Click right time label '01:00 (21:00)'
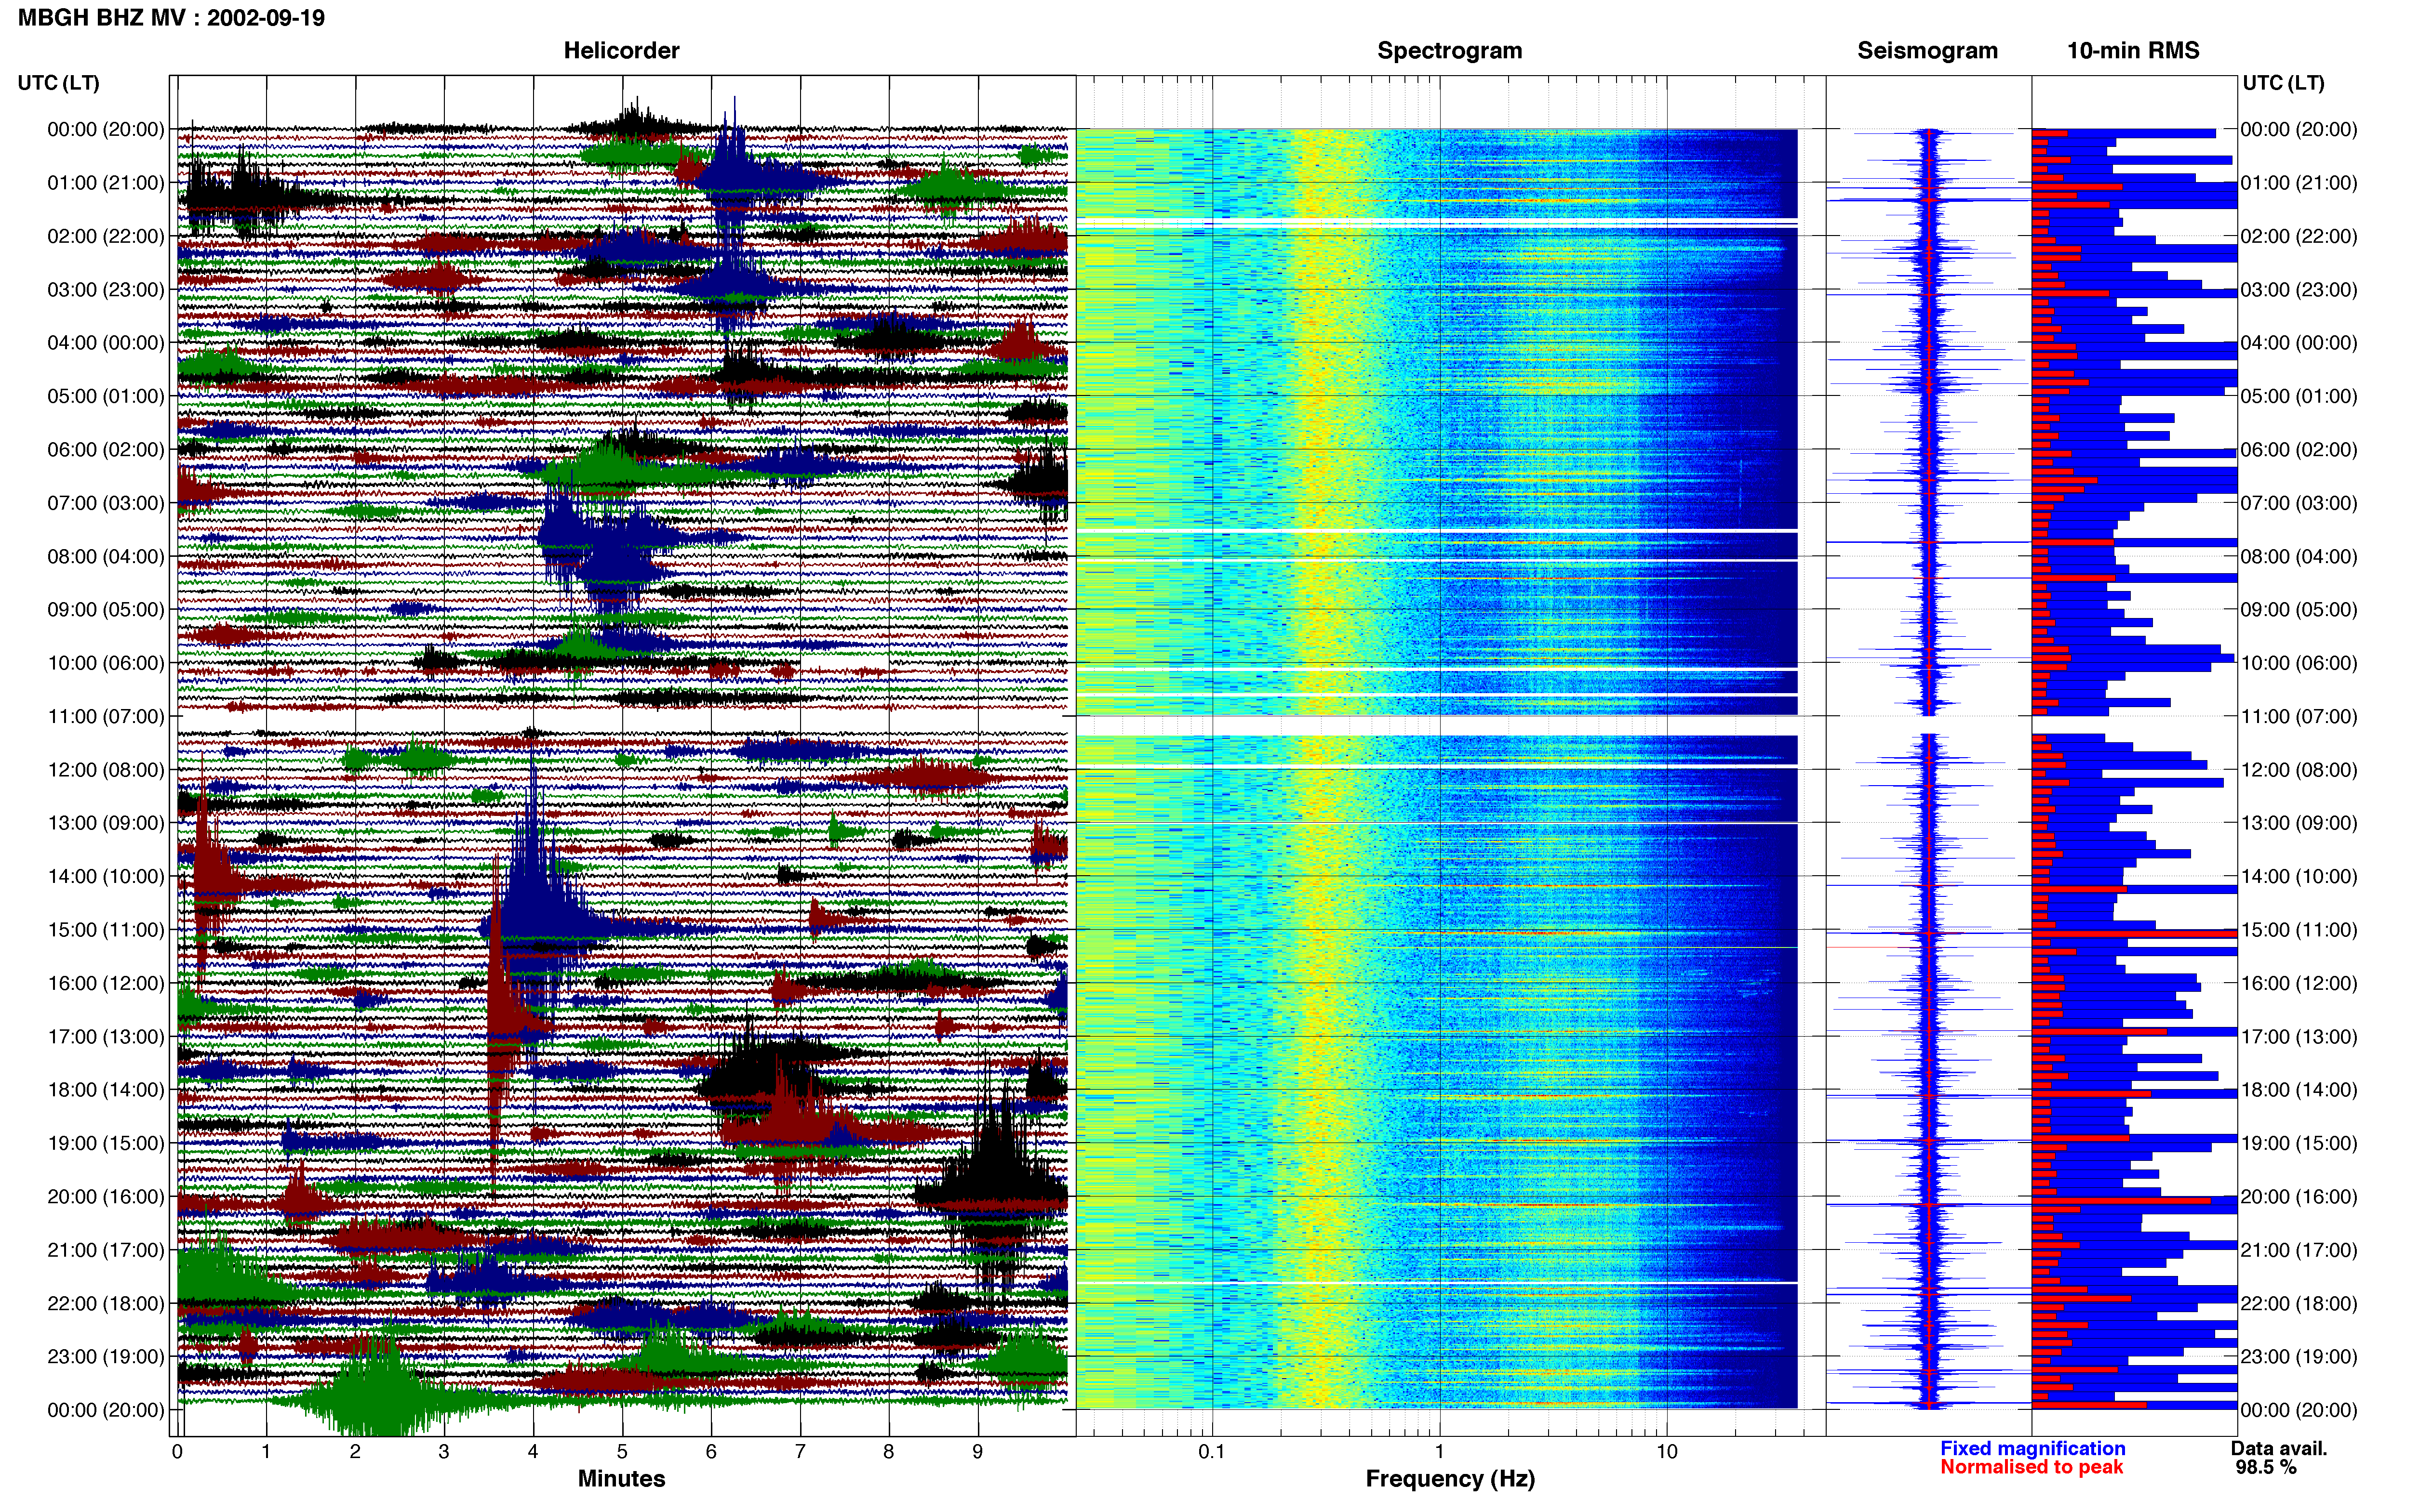This screenshot has width=2419, height=1512. coord(2299,183)
